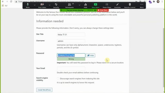Click the not secure warning icon in address bar
Screen dimensions: 165x93
[16, 2]
